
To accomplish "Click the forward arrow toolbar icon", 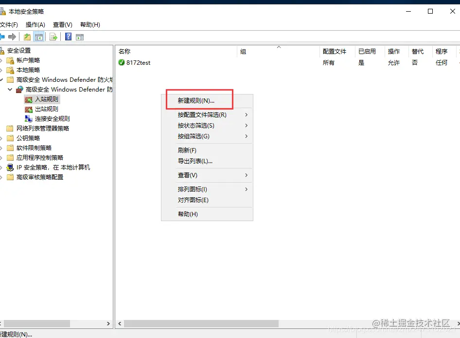I will [x=12, y=37].
